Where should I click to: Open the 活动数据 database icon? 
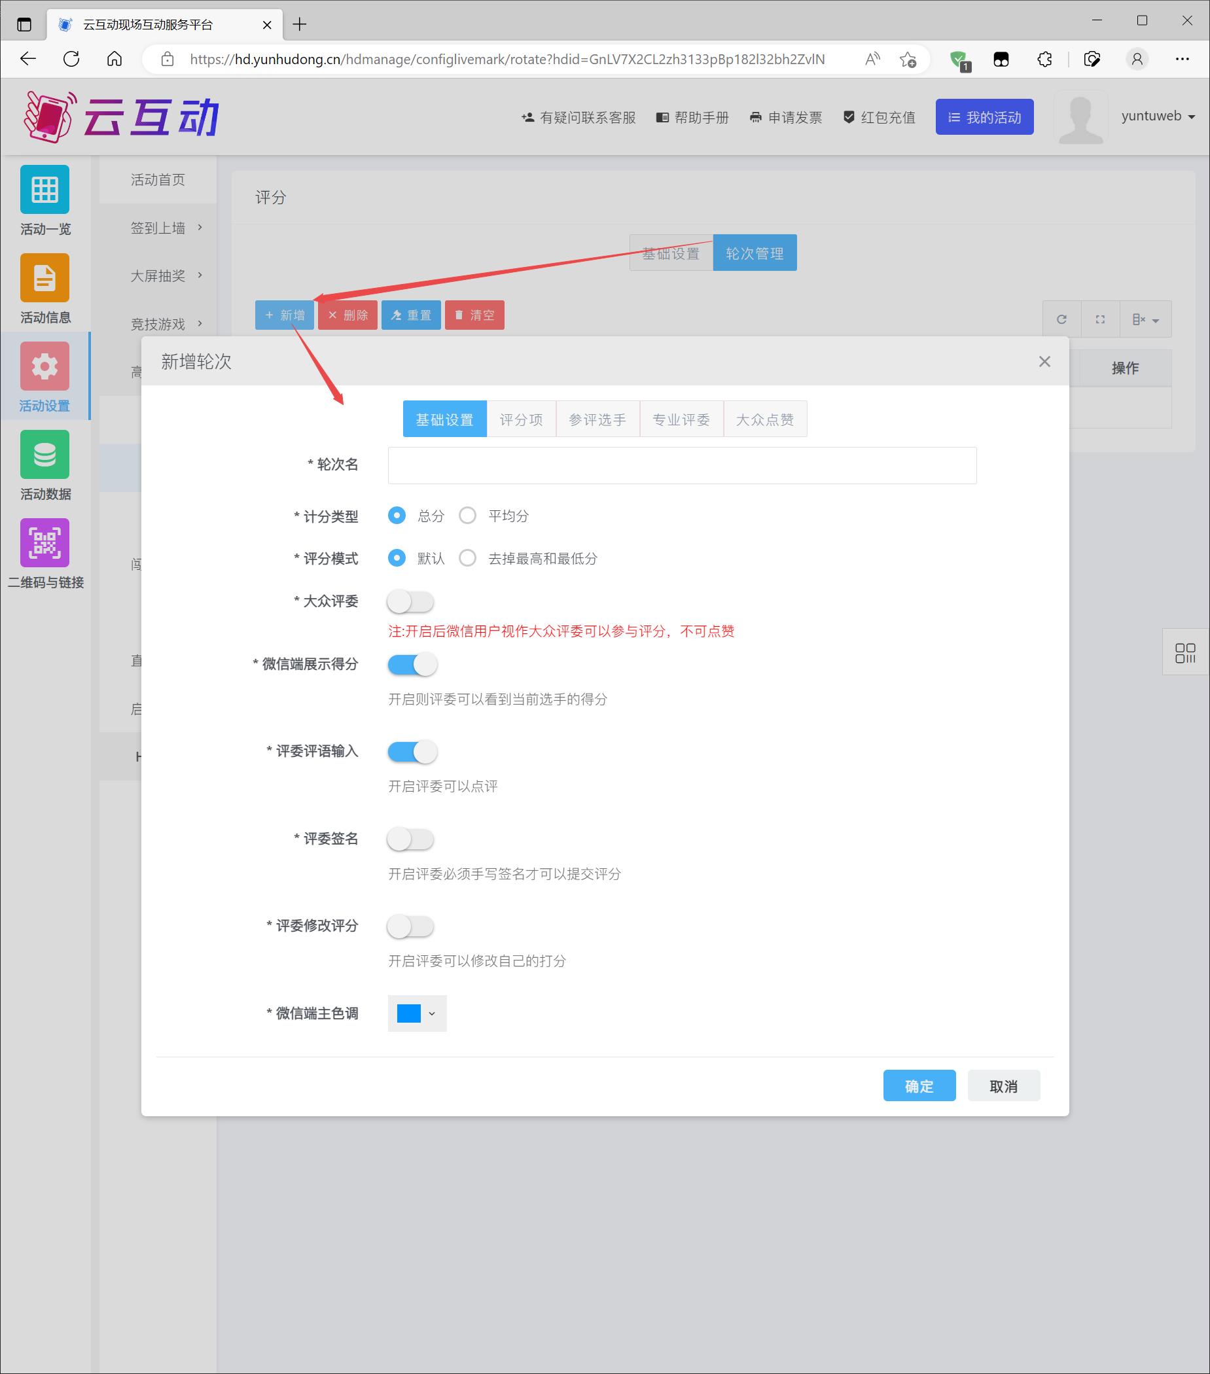pos(44,455)
